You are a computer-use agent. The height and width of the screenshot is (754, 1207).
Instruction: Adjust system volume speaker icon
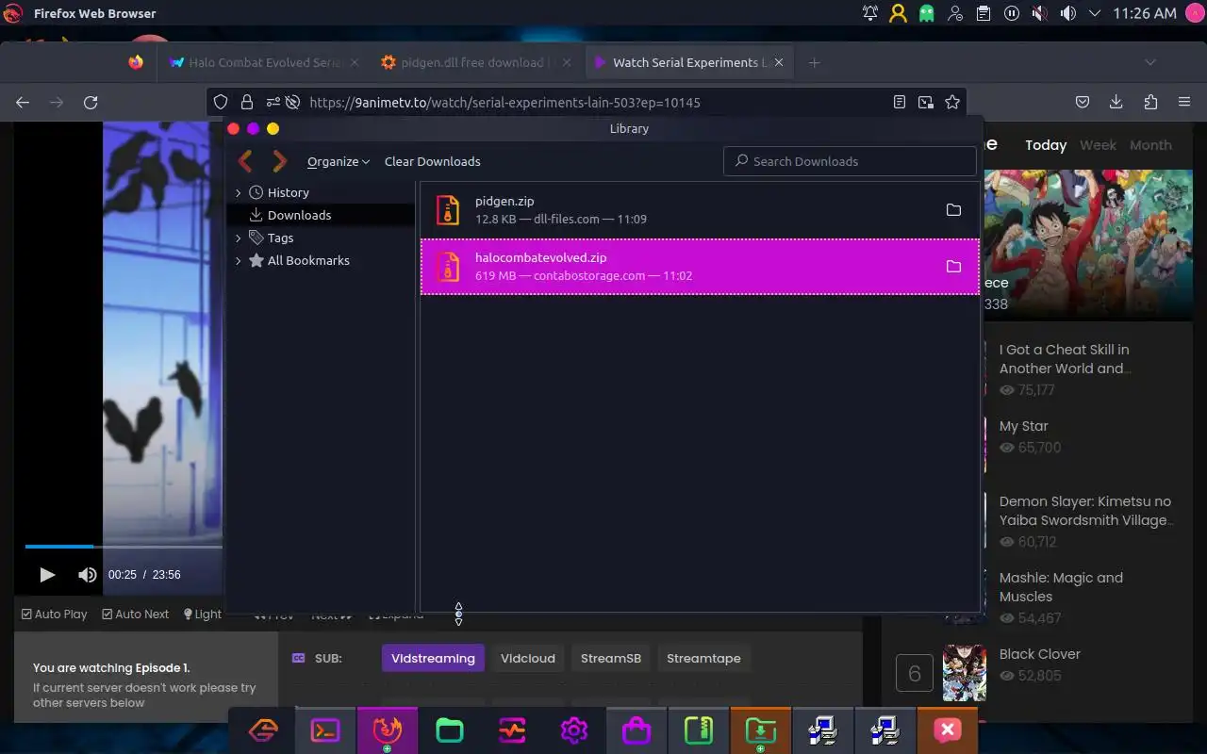point(1067,13)
